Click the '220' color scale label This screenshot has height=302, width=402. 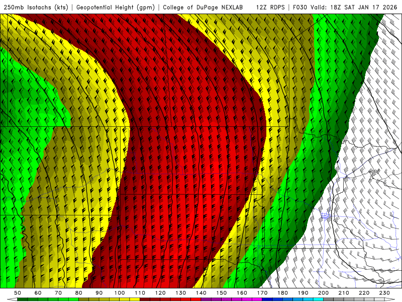364,293
